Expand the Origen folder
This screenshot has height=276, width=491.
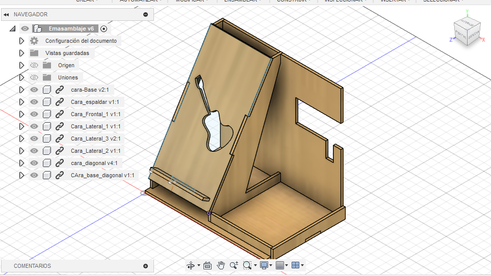coord(21,65)
